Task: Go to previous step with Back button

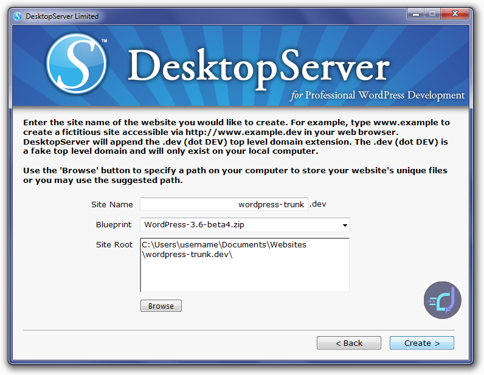Action: (x=349, y=343)
